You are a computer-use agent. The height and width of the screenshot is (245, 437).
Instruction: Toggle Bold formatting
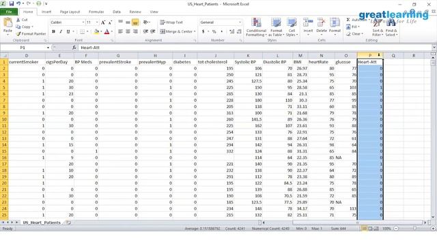coord(53,31)
